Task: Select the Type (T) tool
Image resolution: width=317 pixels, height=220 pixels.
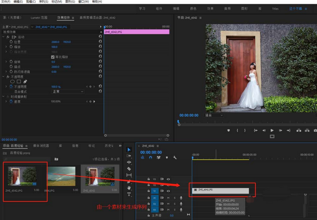Action: click(x=129, y=195)
